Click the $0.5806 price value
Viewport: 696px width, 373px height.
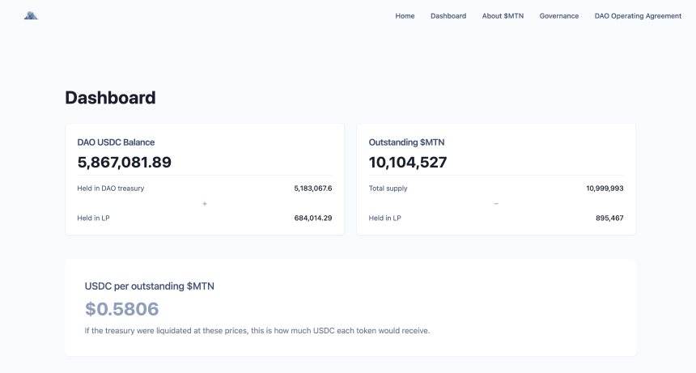point(122,309)
